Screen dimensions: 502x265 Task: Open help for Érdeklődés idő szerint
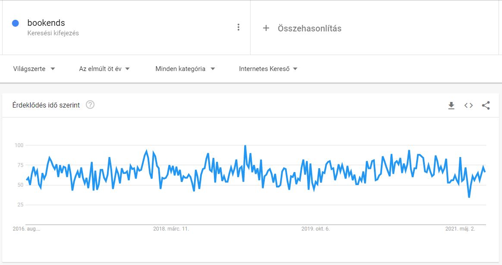point(90,105)
